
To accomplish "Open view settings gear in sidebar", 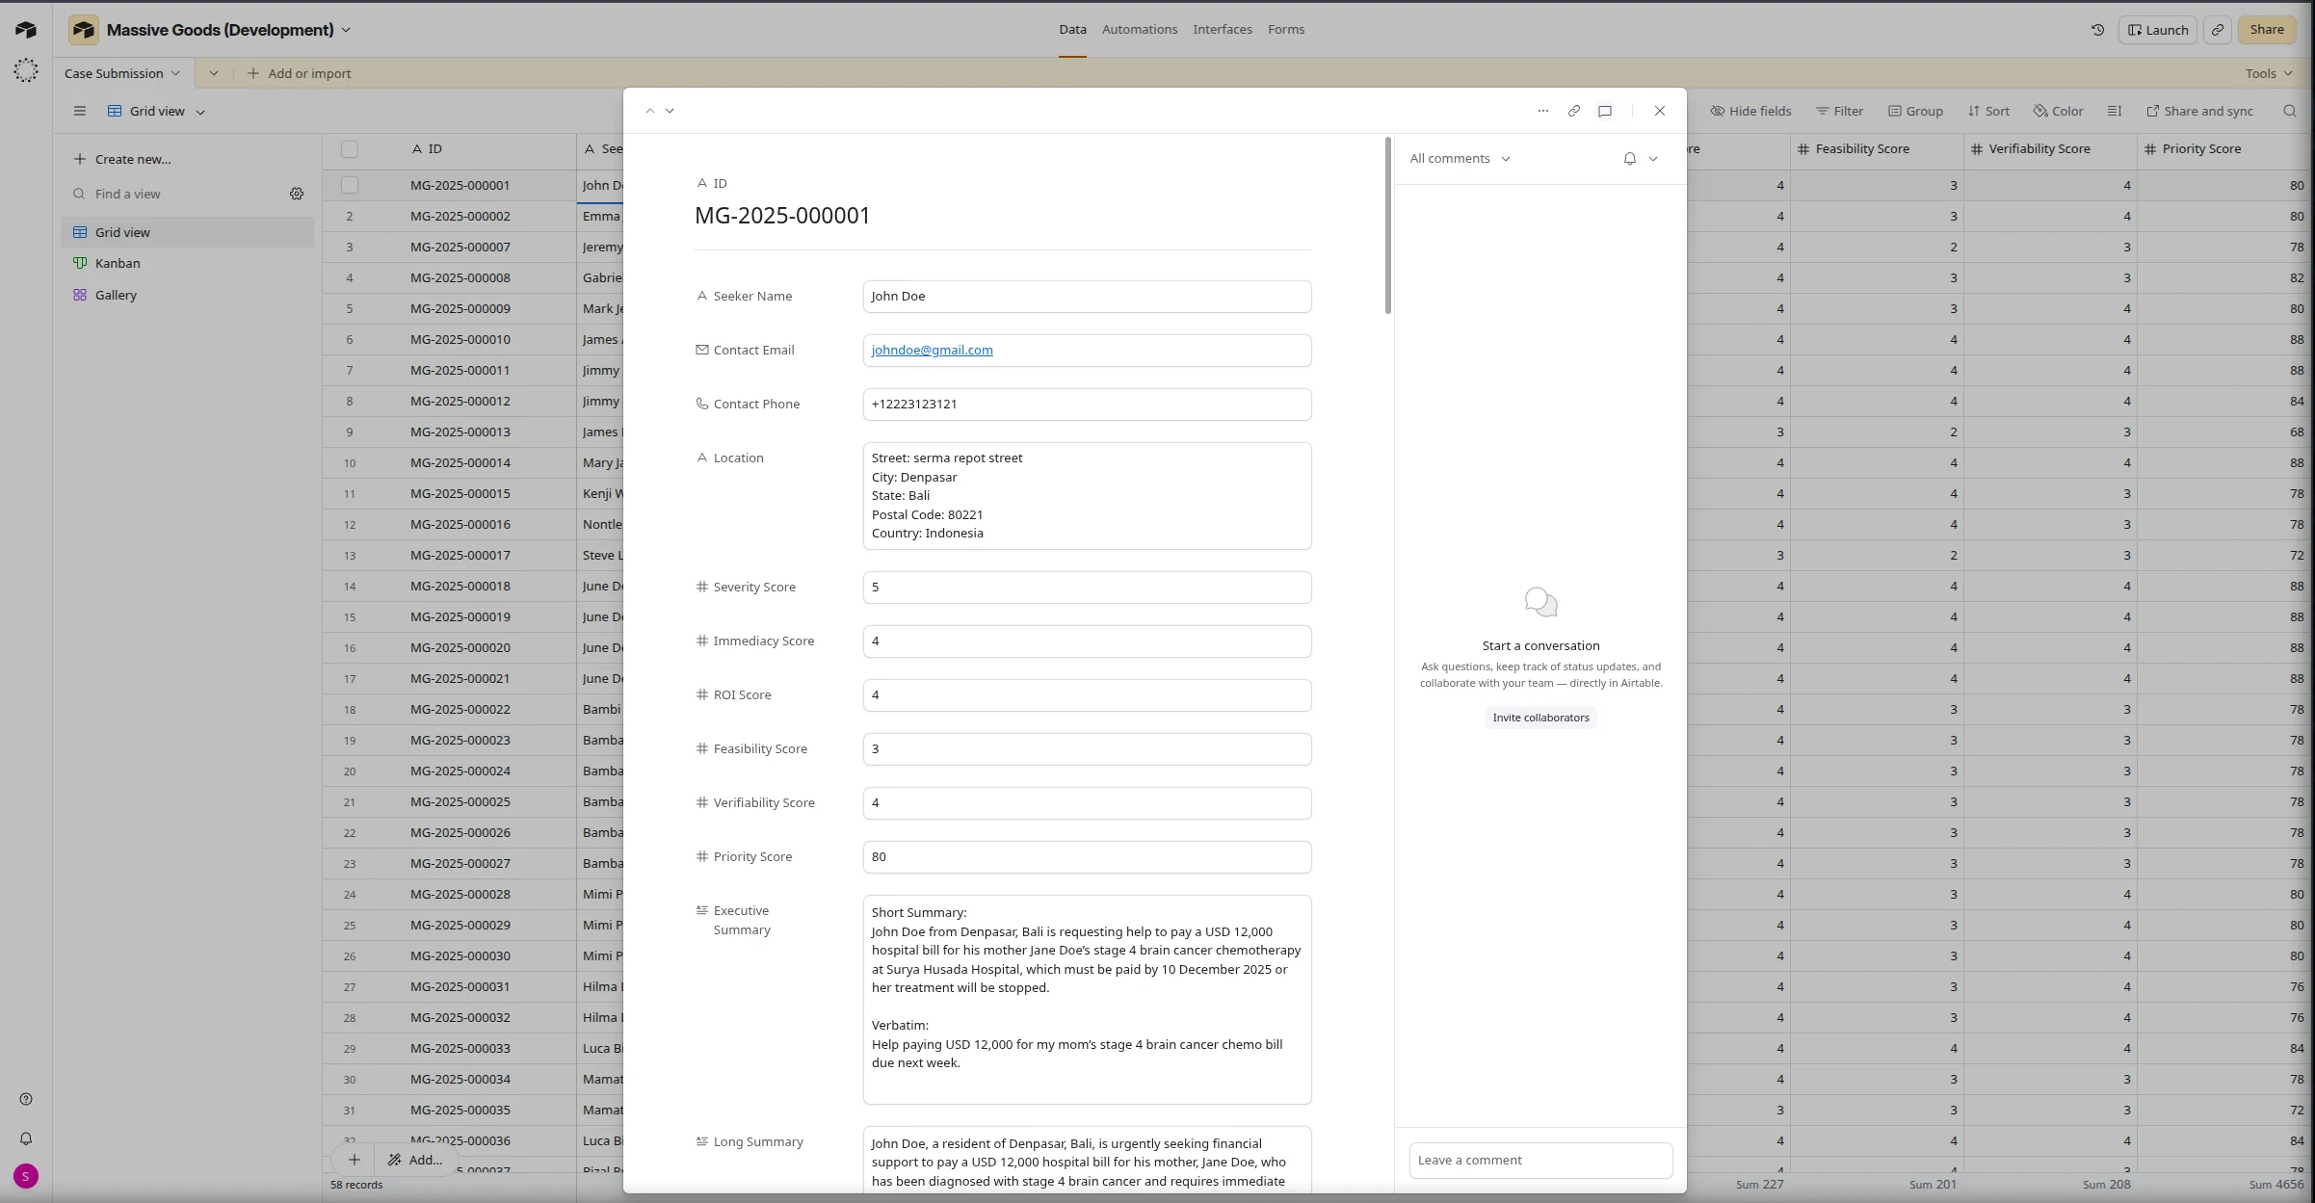I will coord(297,194).
